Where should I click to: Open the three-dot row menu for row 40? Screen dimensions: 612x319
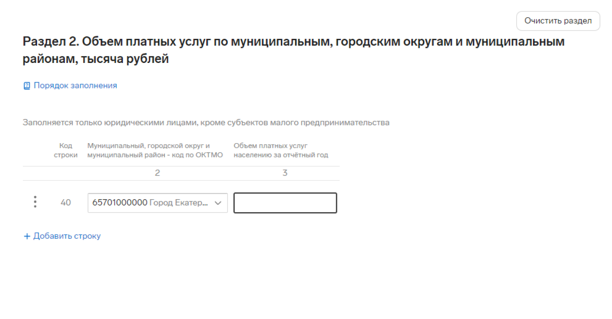35,202
